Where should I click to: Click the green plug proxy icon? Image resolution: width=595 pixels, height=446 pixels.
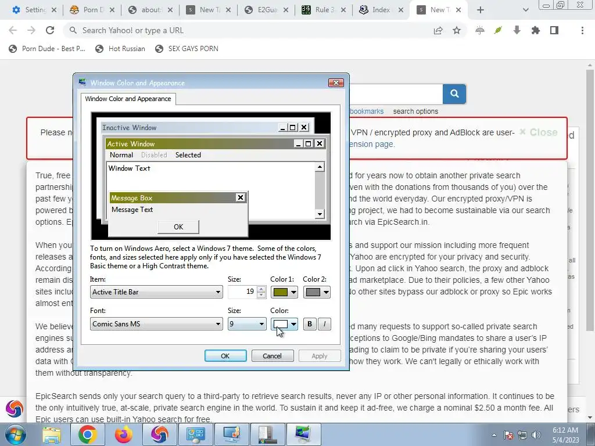click(x=498, y=30)
